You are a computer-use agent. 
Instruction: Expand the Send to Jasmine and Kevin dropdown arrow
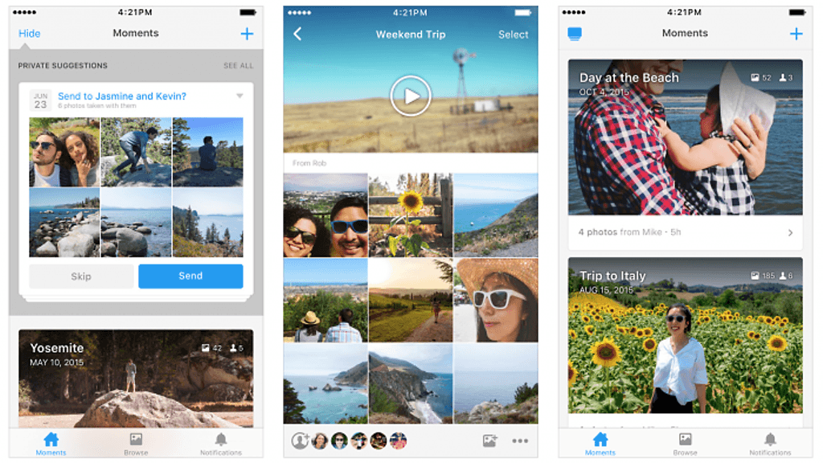click(x=240, y=96)
